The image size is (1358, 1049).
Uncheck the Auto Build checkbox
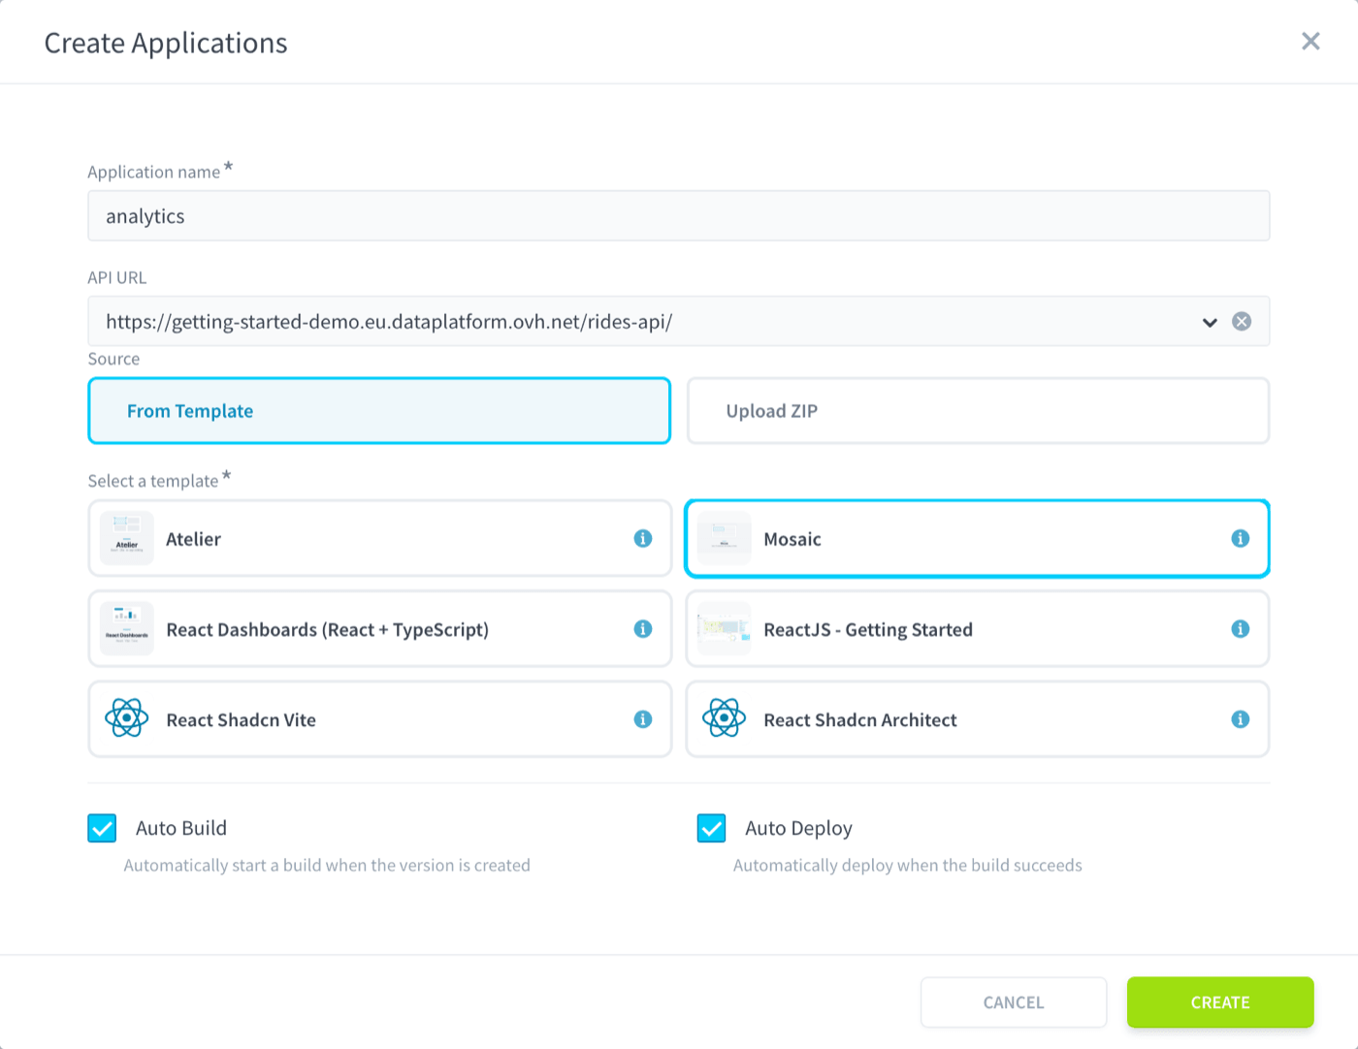pos(102,828)
